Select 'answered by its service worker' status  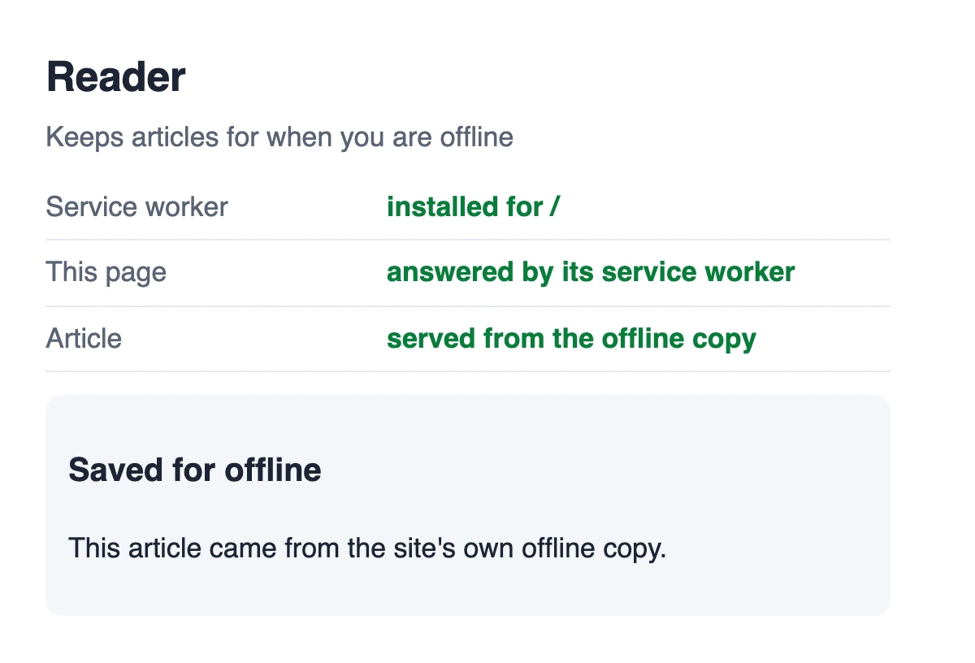[591, 272]
